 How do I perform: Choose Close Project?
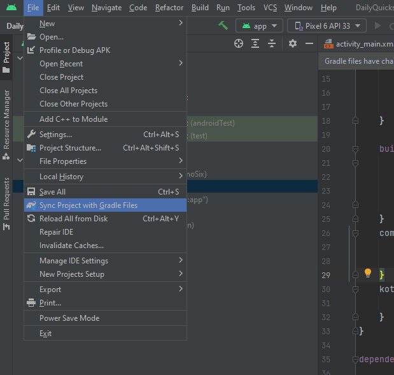point(105,77)
